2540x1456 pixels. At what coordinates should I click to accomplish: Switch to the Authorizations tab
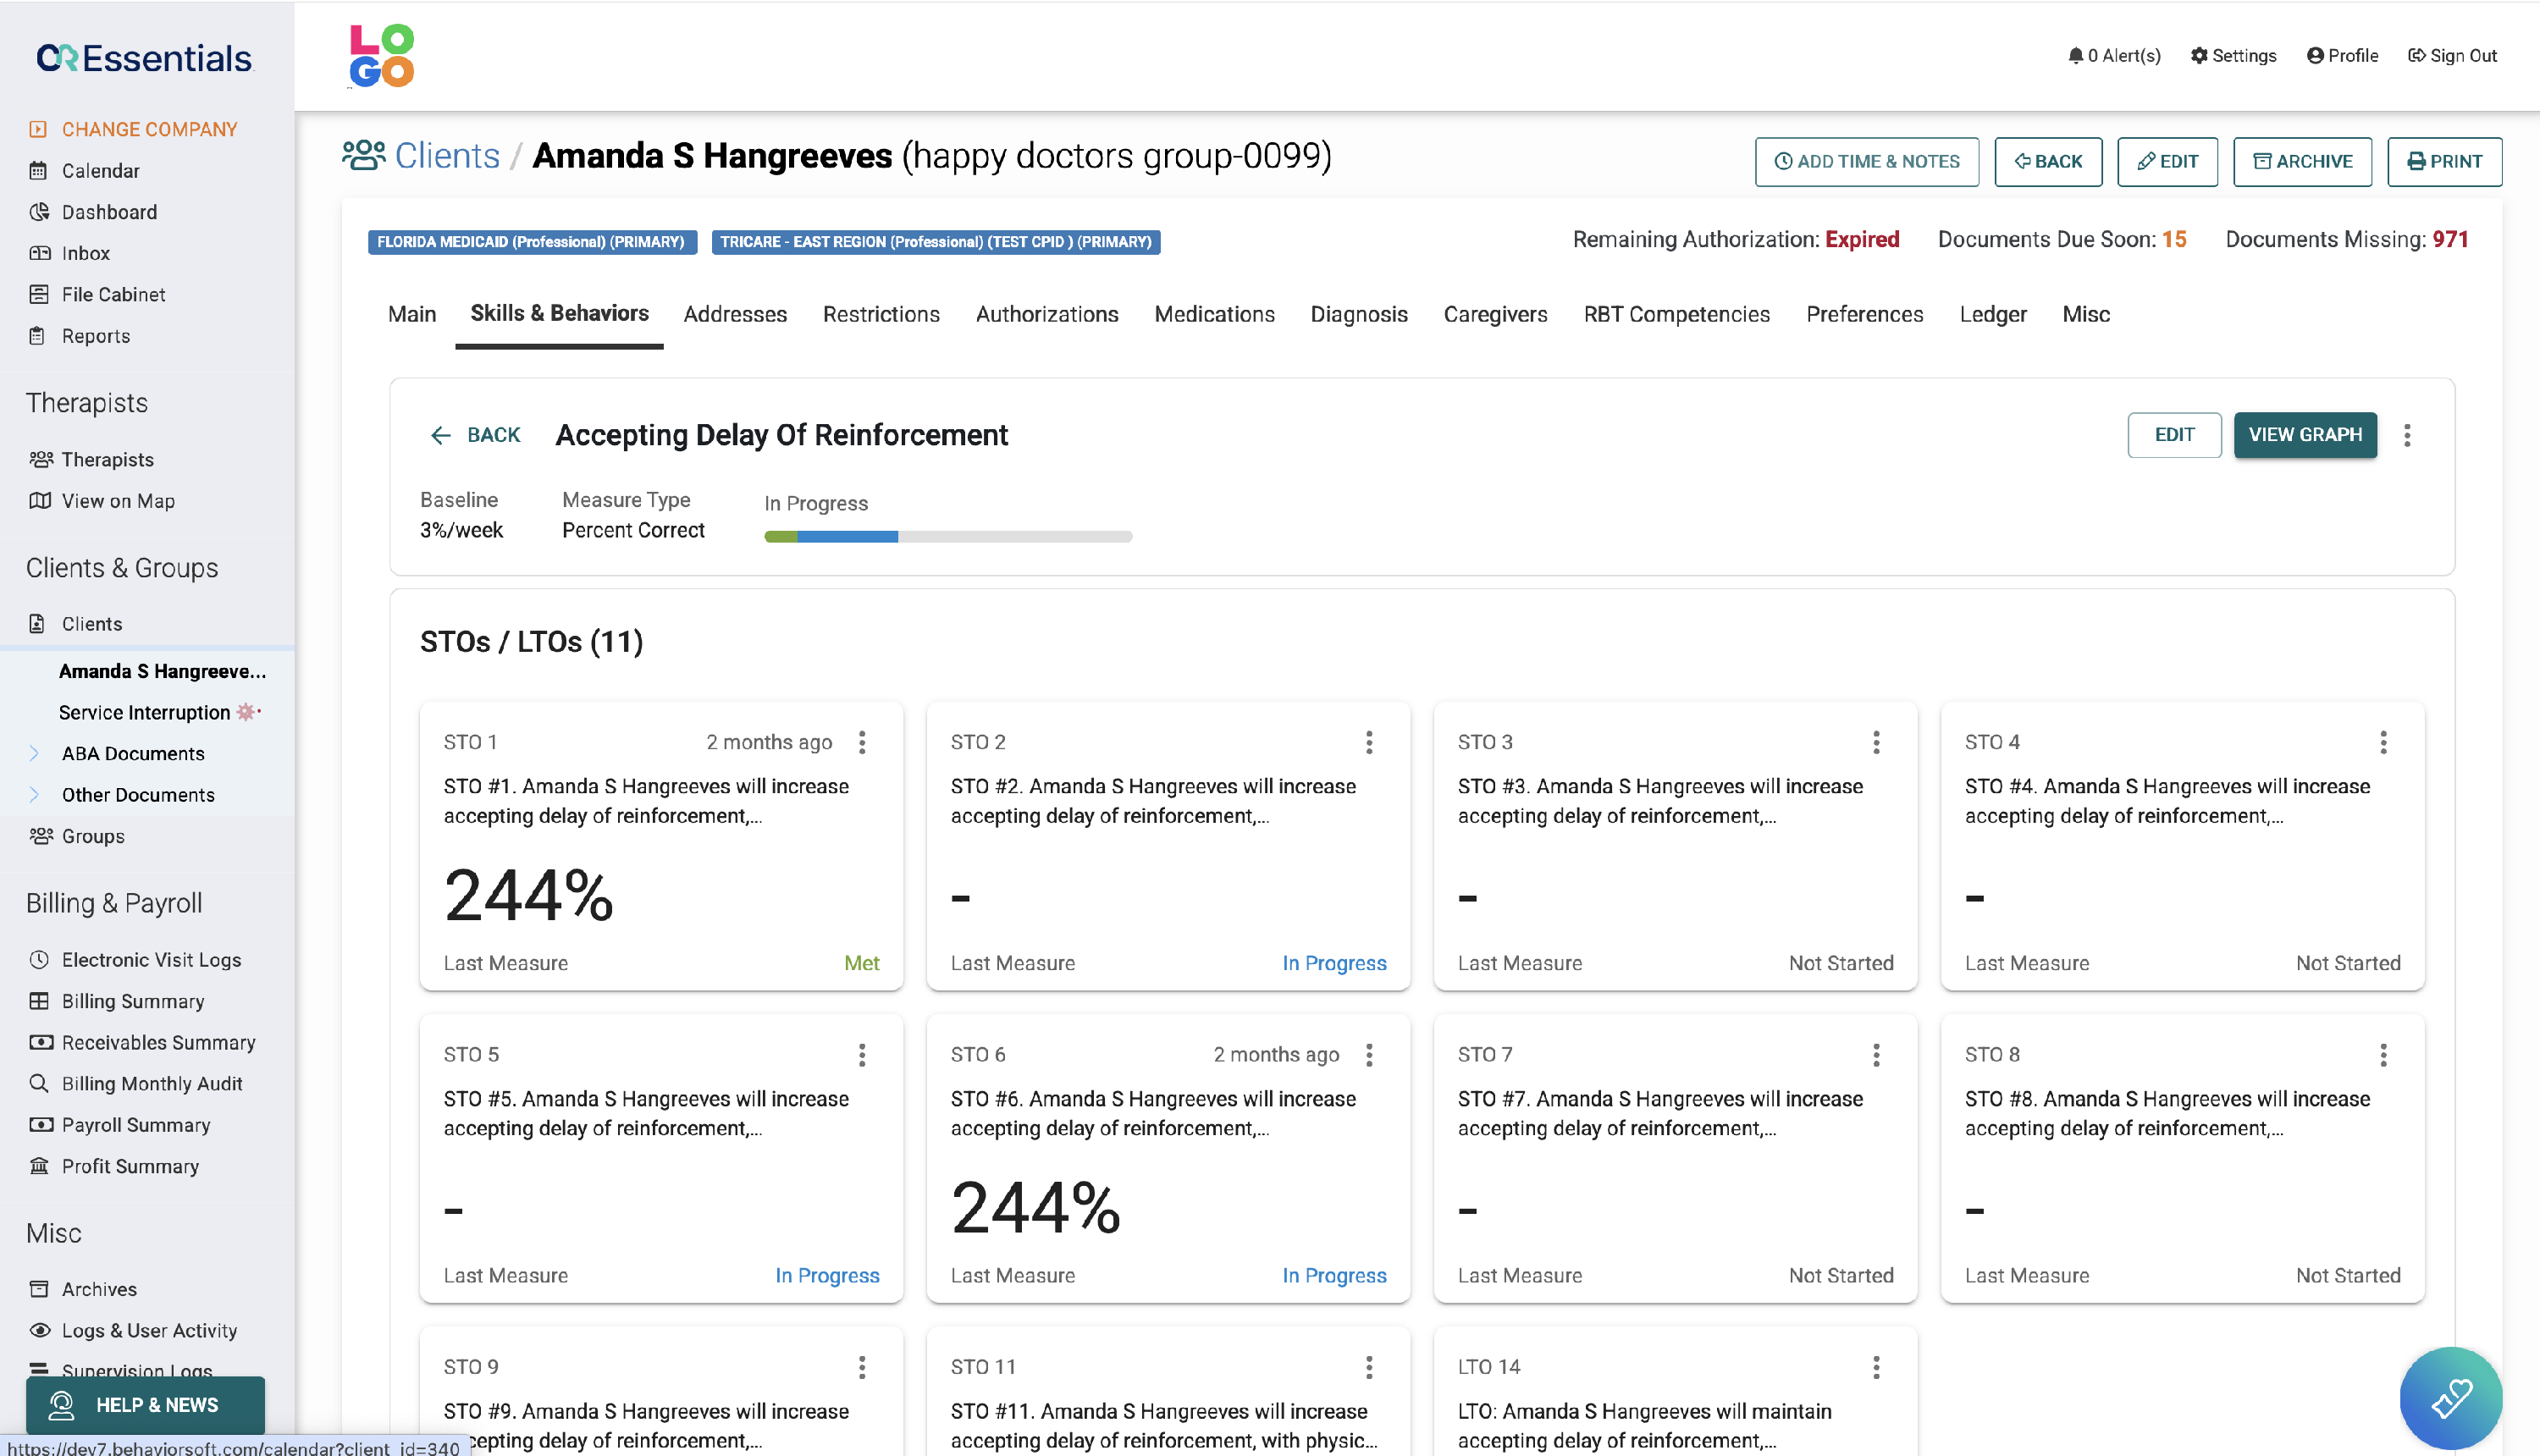(1046, 314)
